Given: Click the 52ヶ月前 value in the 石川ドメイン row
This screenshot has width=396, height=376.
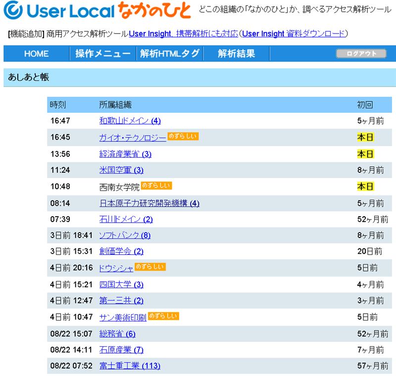Looking at the screenshot, I should point(373,219).
